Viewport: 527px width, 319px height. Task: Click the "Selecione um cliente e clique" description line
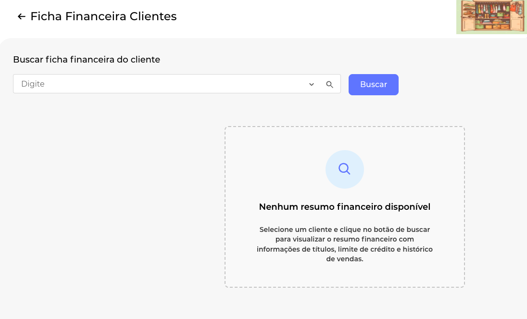click(x=344, y=230)
